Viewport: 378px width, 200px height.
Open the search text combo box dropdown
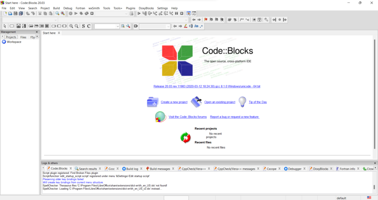point(118,26)
